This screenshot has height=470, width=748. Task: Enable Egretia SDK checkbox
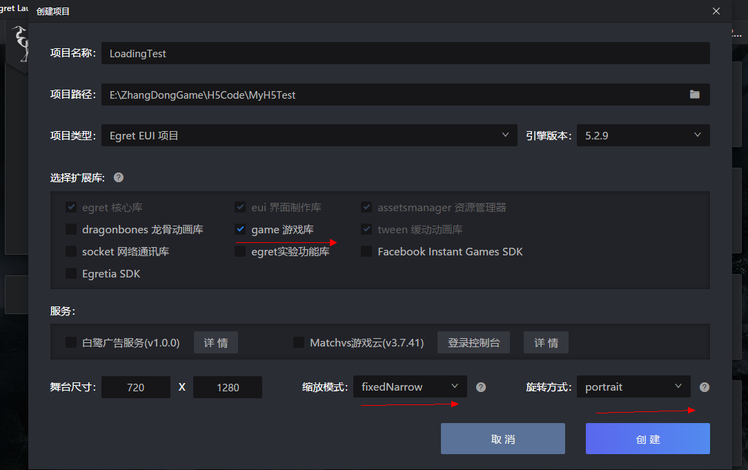coord(71,273)
